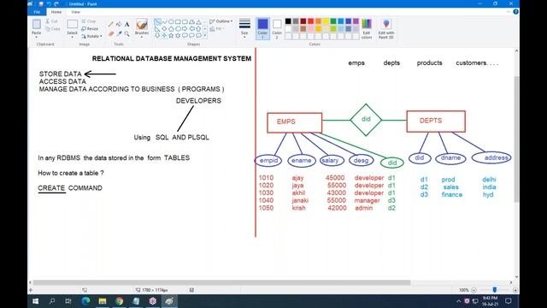The width and height of the screenshot is (547, 308).
Task: Select the Diamond shape
Action: 164,28
